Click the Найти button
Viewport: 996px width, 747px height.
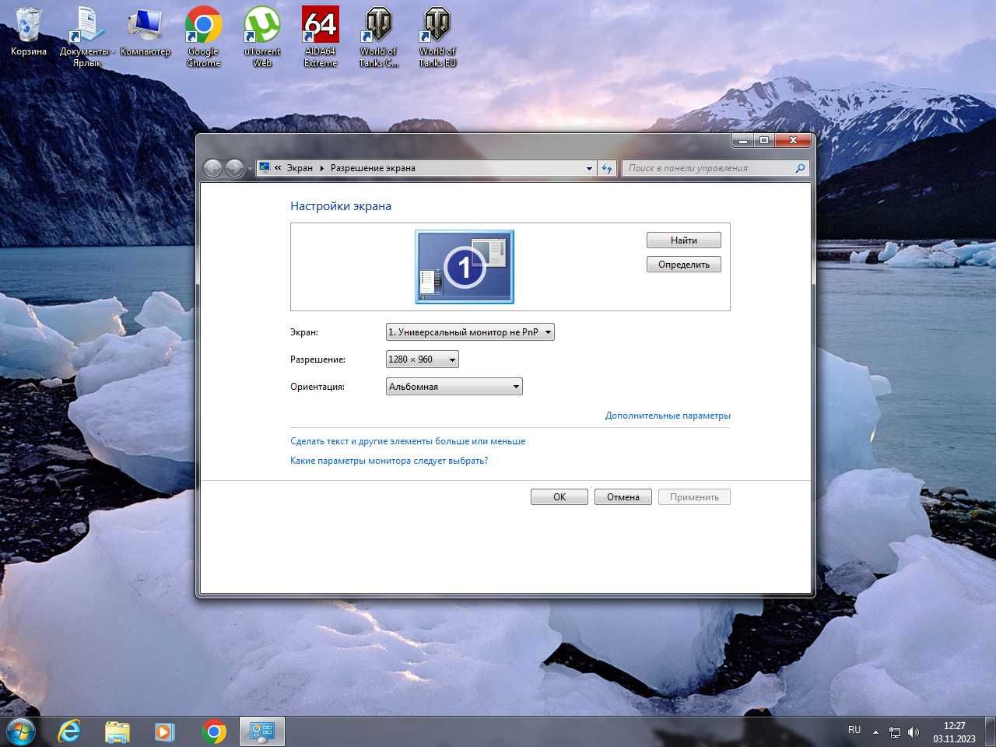tap(684, 240)
